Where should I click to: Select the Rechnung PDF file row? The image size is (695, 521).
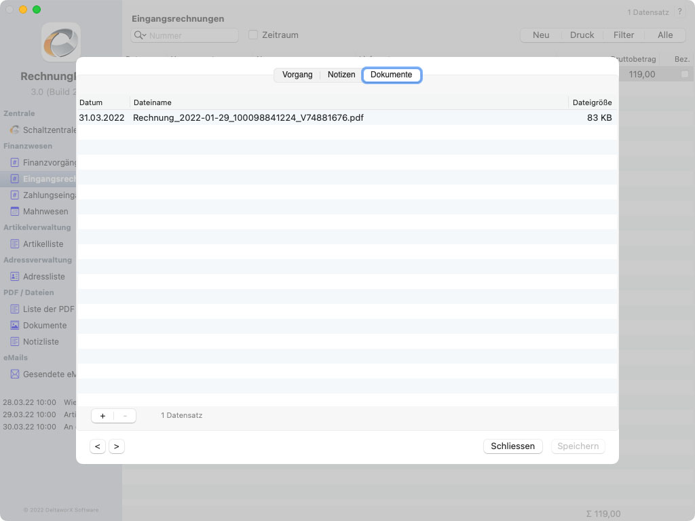pos(248,117)
